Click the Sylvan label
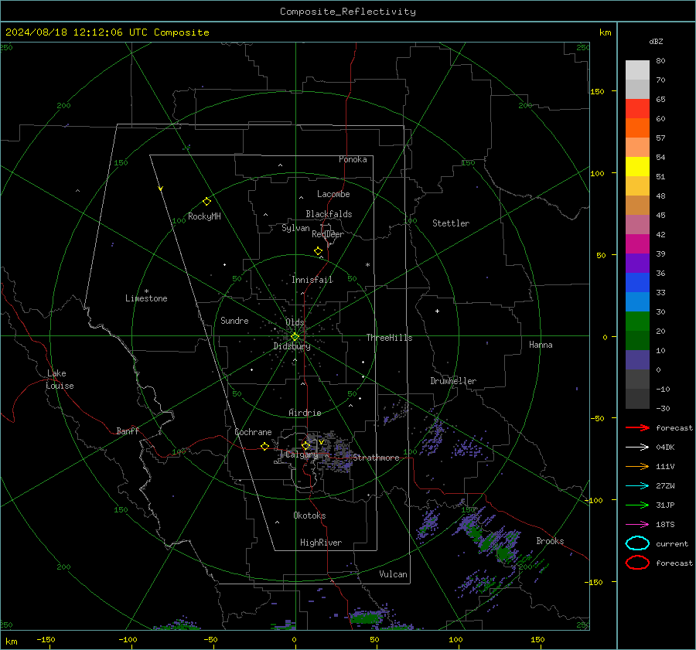This screenshot has width=696, height=650. point(295,228)
